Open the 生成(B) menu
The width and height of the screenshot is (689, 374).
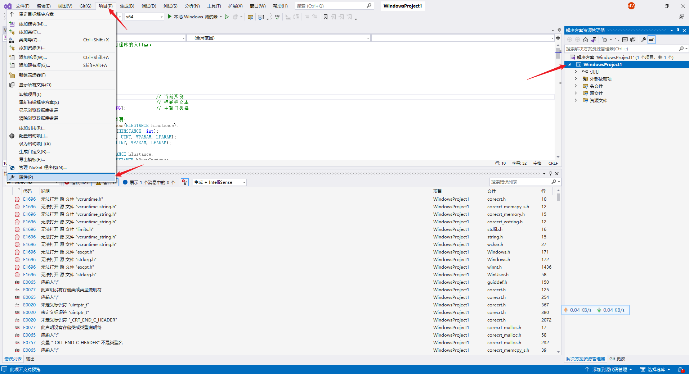point(127,6)
